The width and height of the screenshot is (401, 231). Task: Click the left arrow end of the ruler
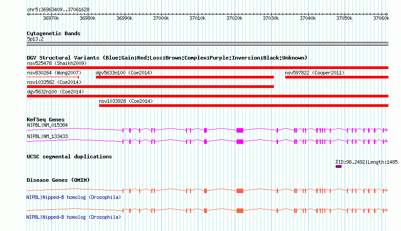point(28,14)
